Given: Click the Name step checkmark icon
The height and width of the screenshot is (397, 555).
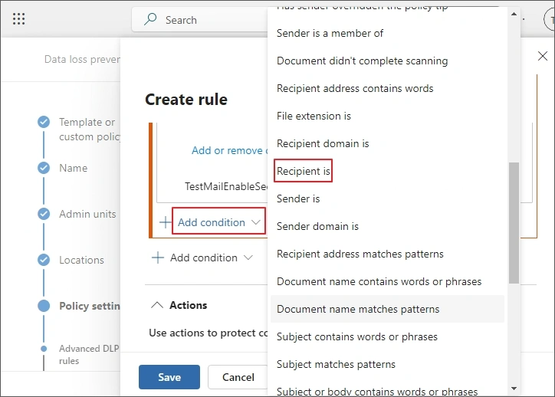Looking at the screenshot, I should point(44,168).
